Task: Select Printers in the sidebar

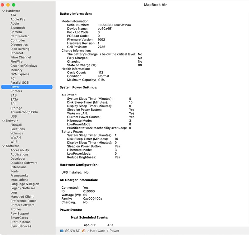Action: [x=16, y=91]
